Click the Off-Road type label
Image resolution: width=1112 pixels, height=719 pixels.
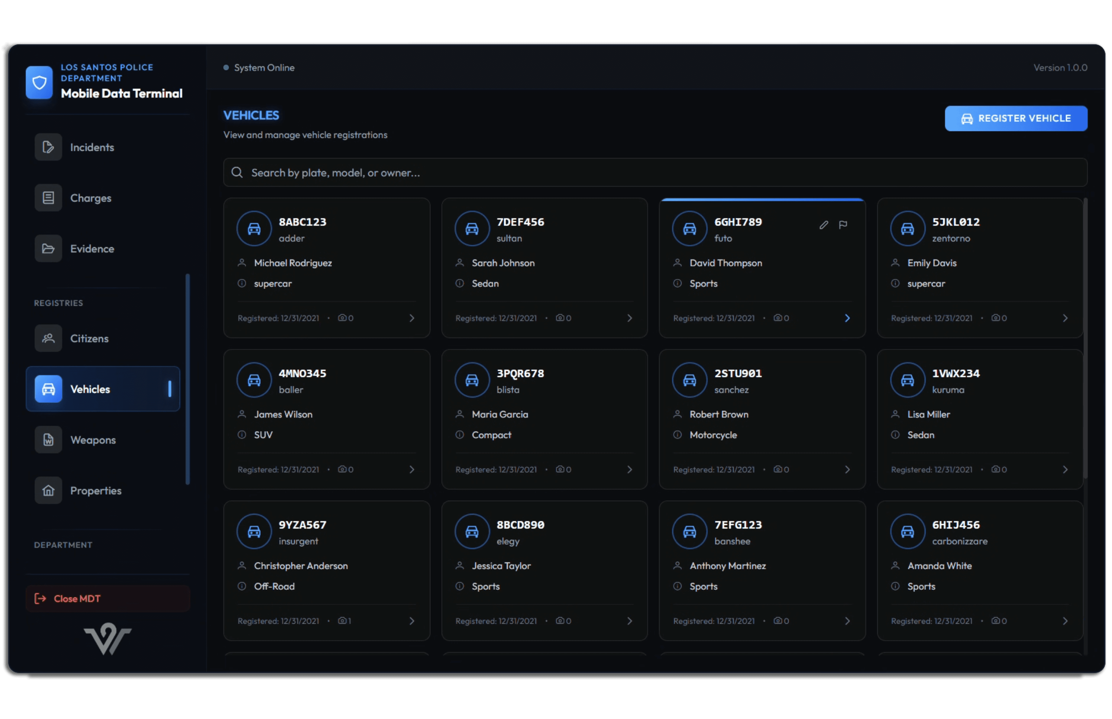coord(274,586)
